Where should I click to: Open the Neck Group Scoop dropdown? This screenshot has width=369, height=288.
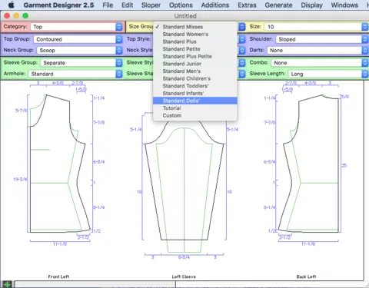point(79,50)
